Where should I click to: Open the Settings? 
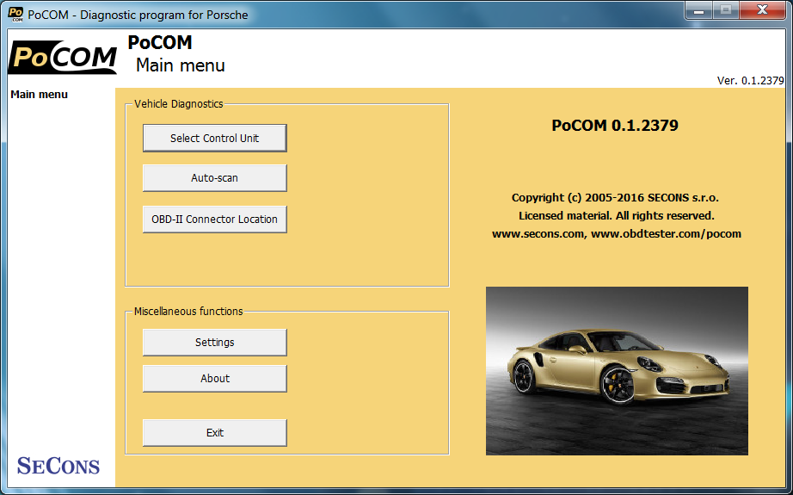pos(214,342)
